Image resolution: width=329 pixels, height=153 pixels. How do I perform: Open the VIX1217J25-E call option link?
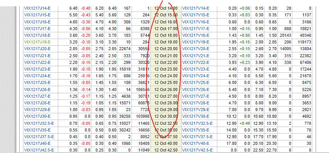[x=38, y=83]
